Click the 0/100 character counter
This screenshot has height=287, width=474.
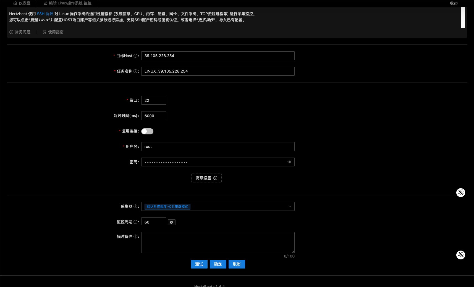(x=289, y=256)
